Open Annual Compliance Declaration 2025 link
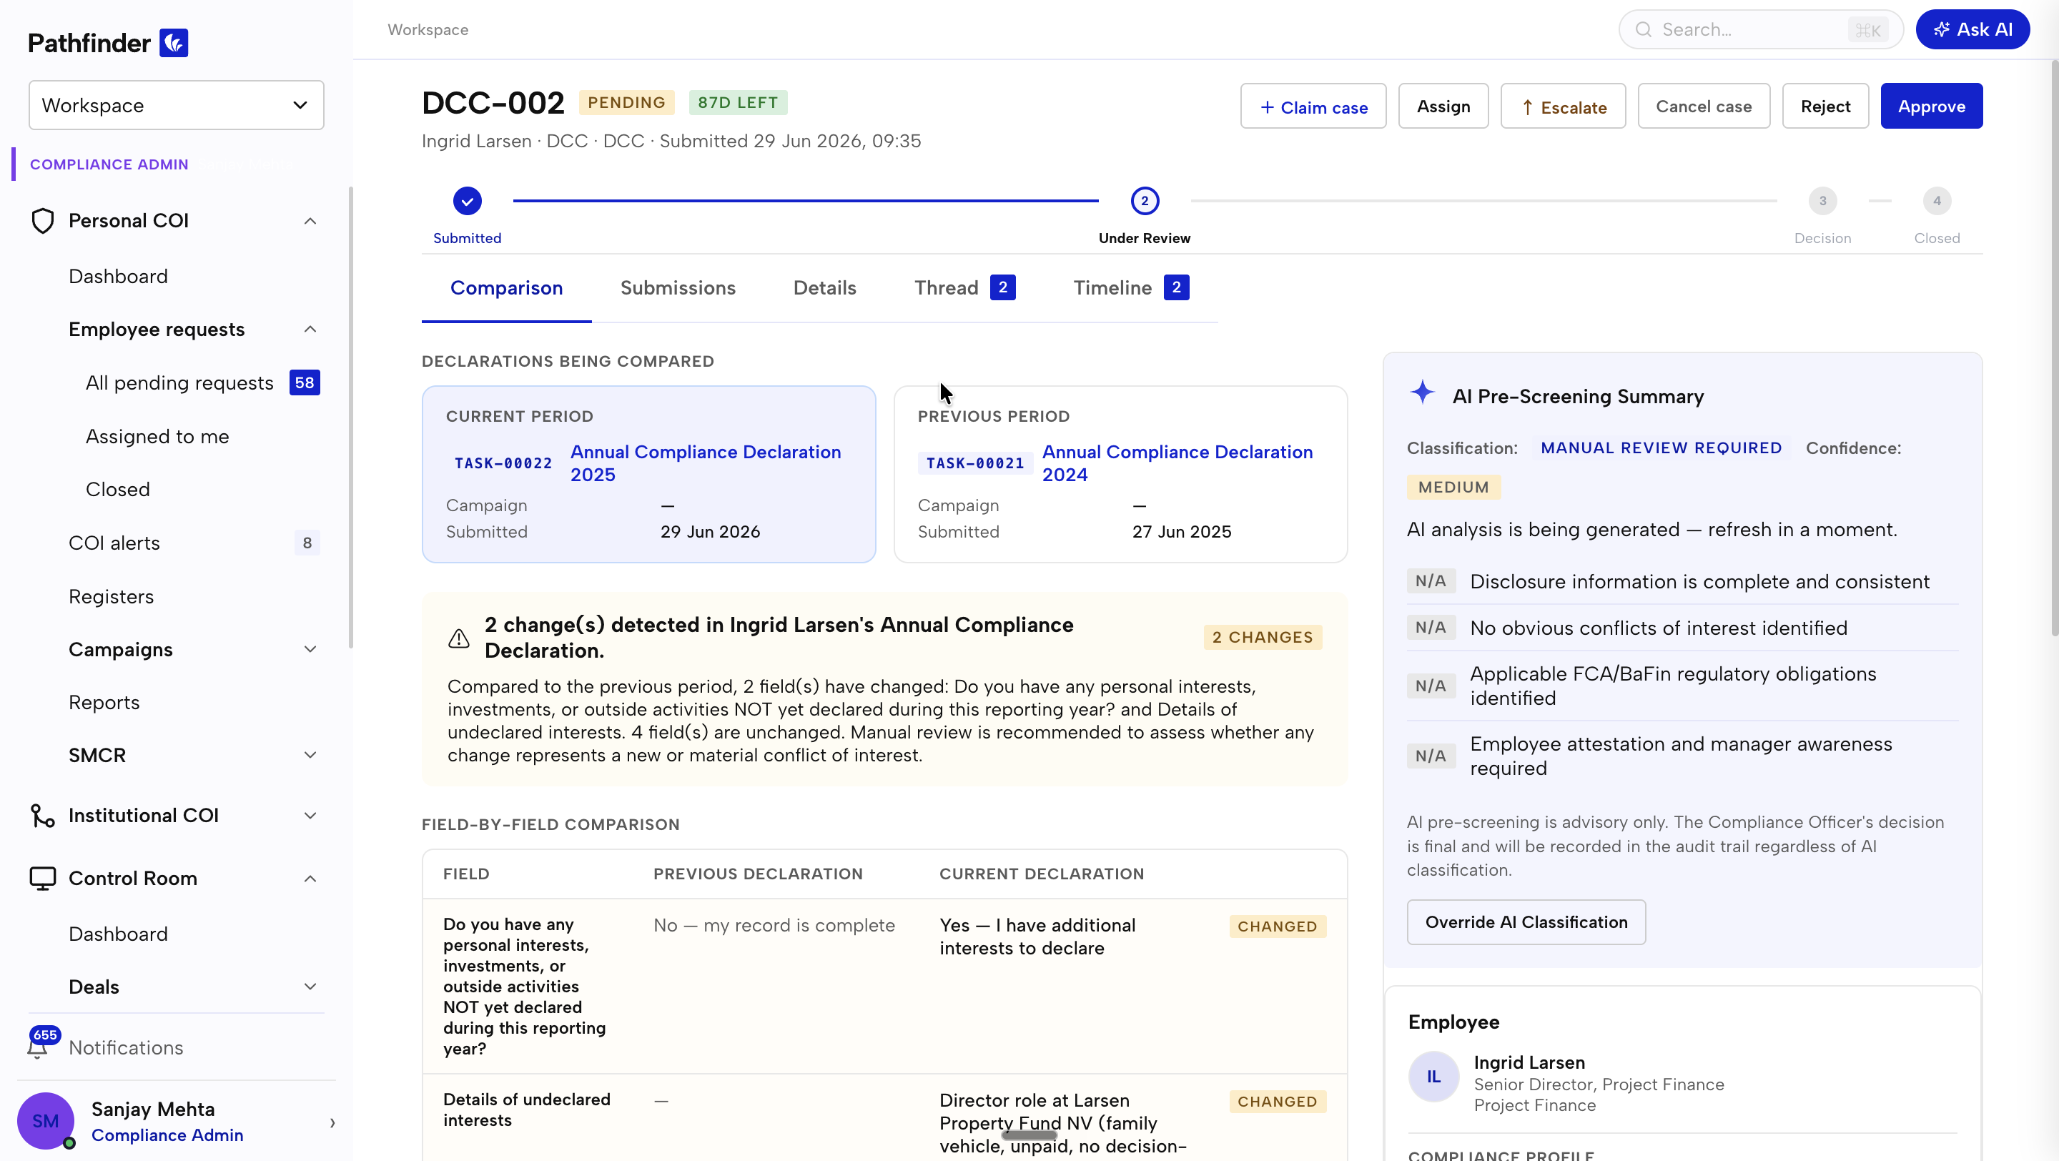Viewport: 2059px width, 1161px height. (706, 463)
